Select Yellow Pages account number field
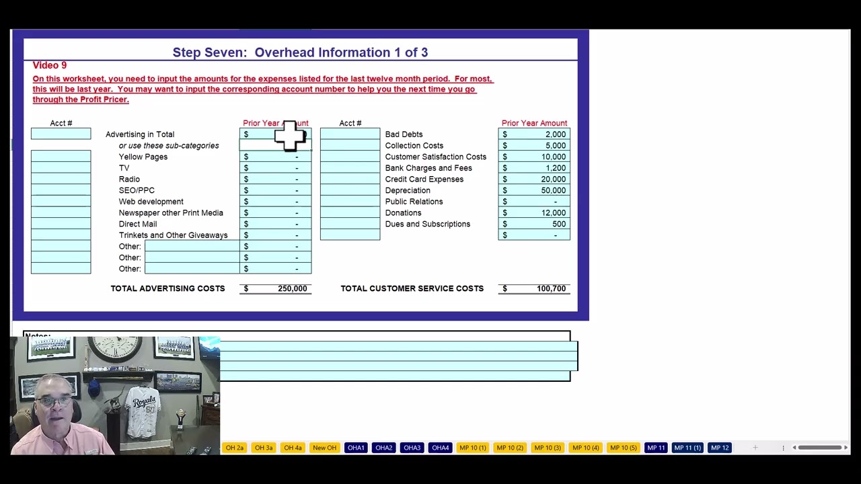Viewport: 861px width, 484px height. coord(61,157)
